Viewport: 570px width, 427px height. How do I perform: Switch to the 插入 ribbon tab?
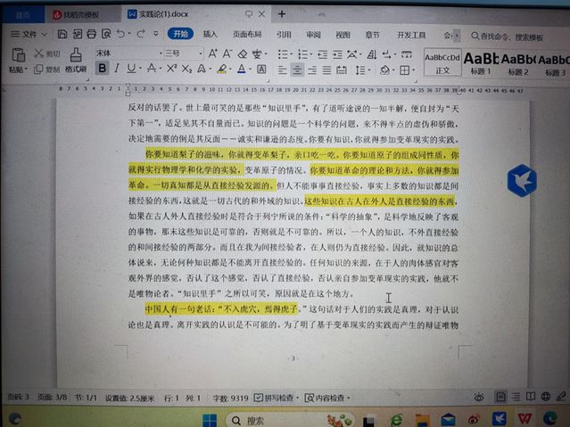(x=211, y=34)
